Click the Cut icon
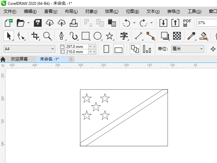The height and width of the screenshot is (163, 217). [x=88, y=23]
